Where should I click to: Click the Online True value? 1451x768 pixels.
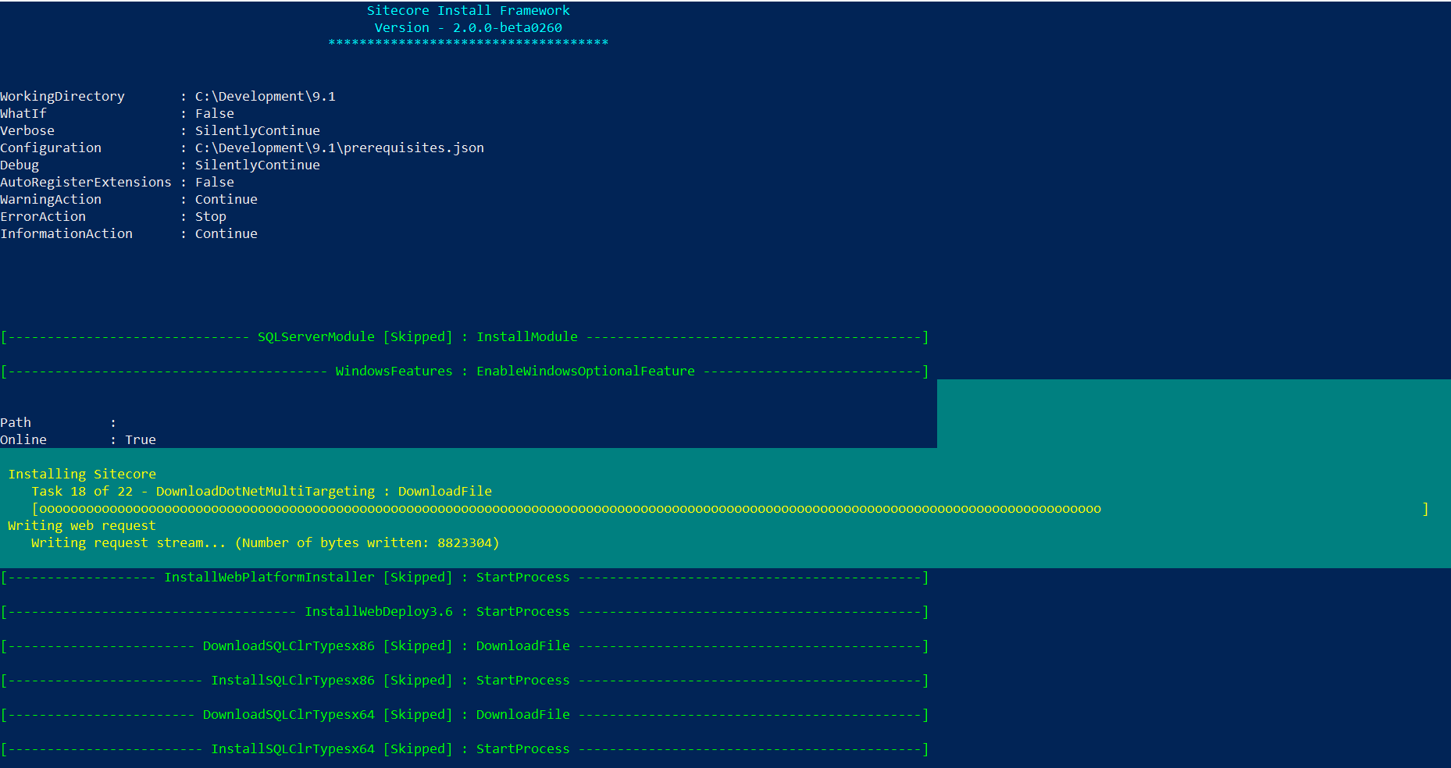[x=141, y=440]
